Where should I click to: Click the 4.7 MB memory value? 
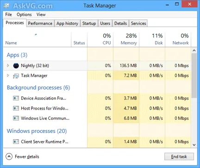[131, 108]
